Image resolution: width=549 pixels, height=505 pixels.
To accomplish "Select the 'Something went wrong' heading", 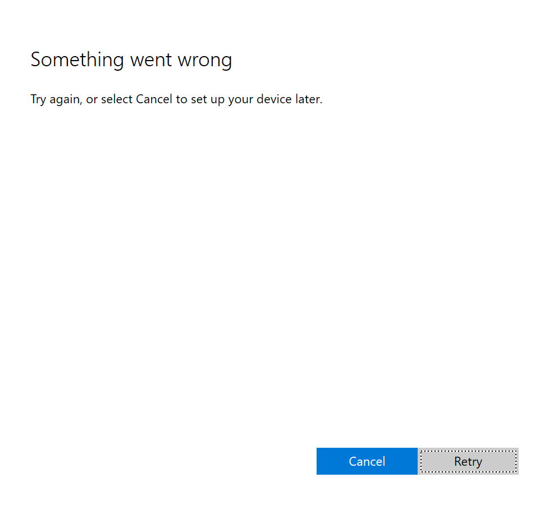I will (x=131, y=60).
